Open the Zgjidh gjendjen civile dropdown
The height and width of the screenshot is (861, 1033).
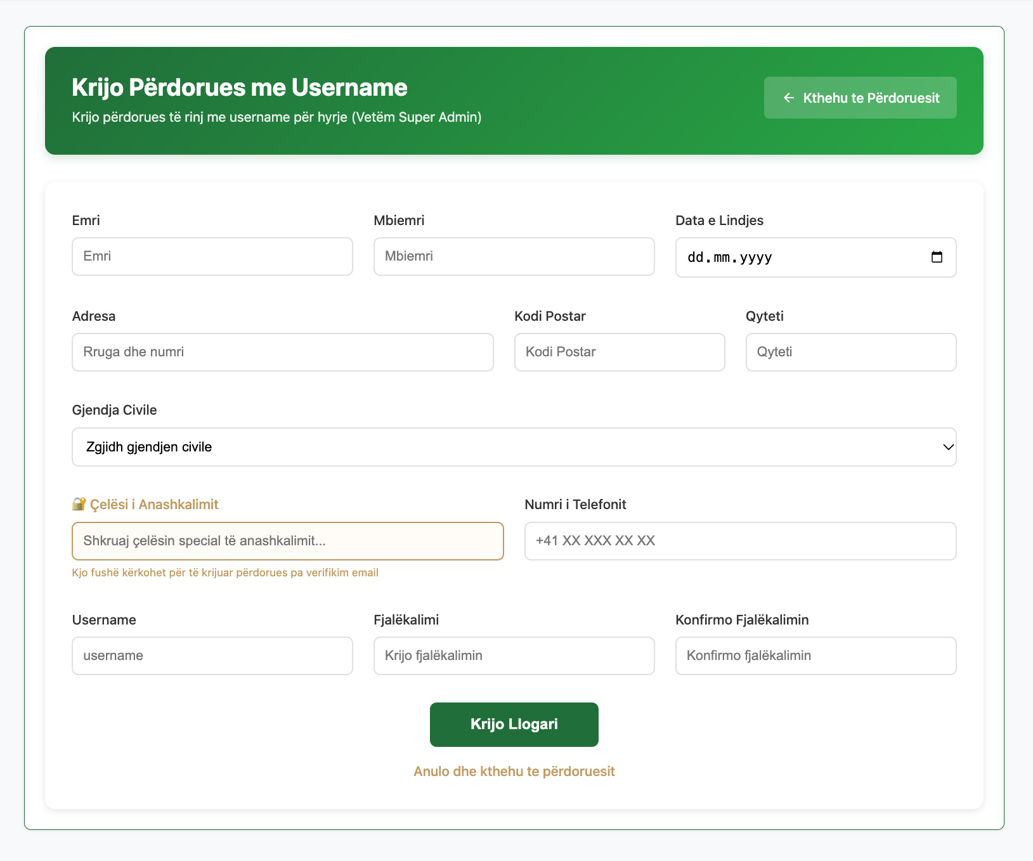click(514, 447)
